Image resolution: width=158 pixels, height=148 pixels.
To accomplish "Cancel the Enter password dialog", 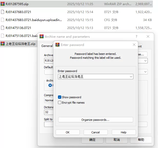I will tap(95, 132).
